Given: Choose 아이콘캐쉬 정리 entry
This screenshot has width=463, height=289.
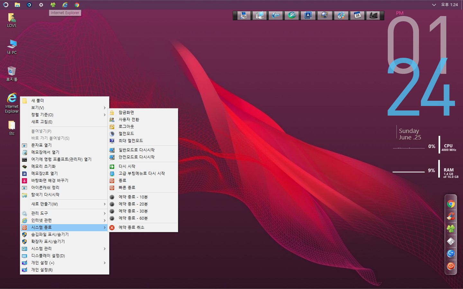Looking at the screenshot, I should 64,188.
